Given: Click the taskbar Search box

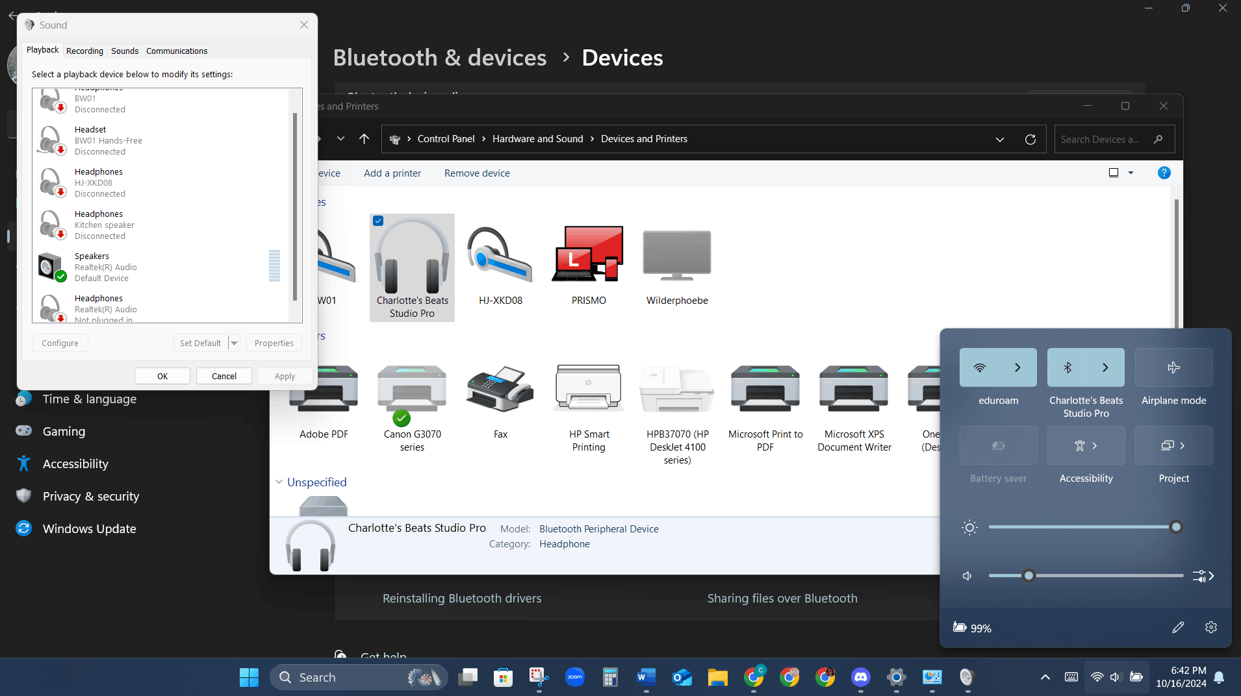Looking at the screenshot, I should coord(359,677).
